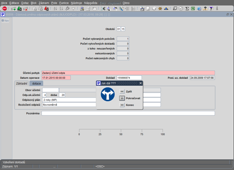Click the Datum operace field
Screen dimensions: 234x170
(56, 78)
